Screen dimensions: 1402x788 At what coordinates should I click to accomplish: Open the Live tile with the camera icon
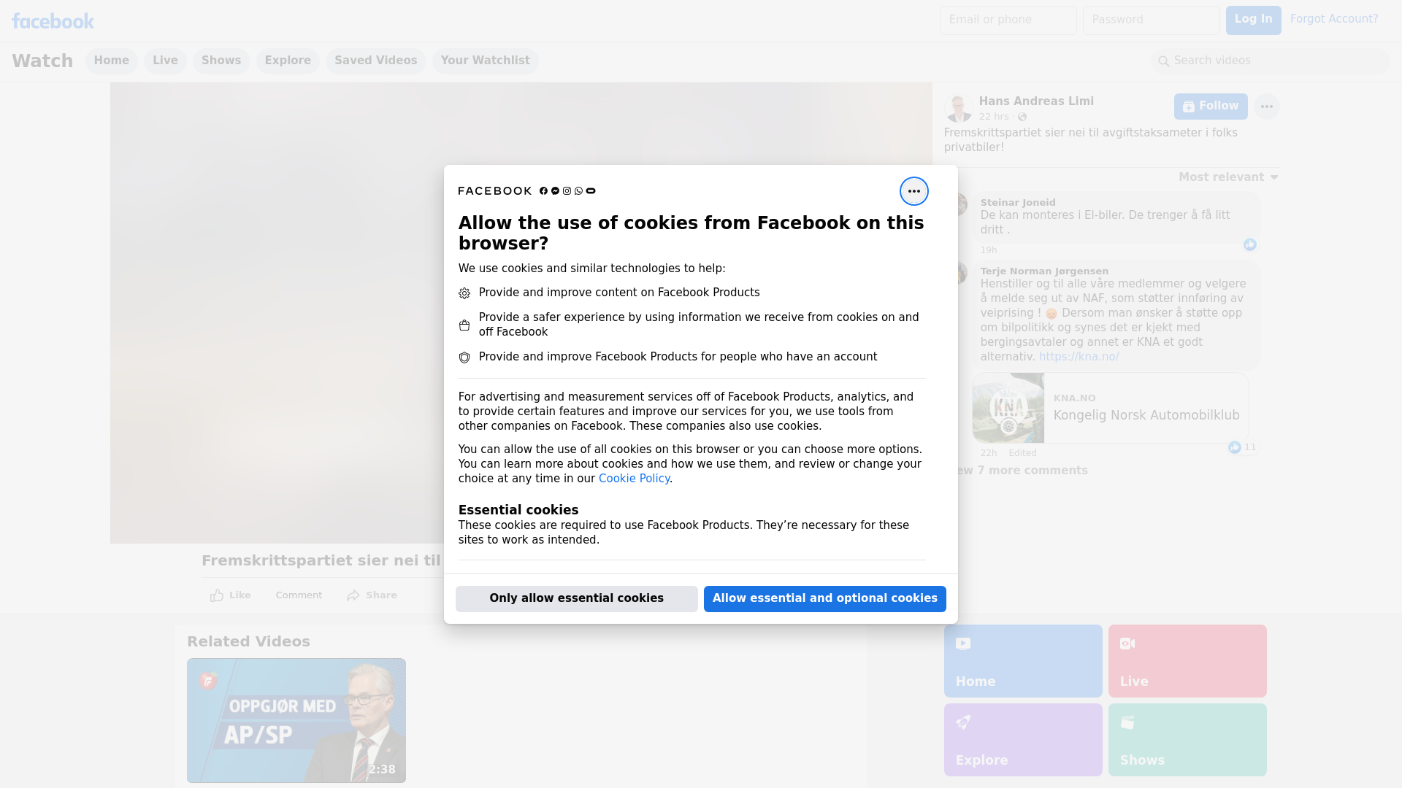[x=1187, y=661]
